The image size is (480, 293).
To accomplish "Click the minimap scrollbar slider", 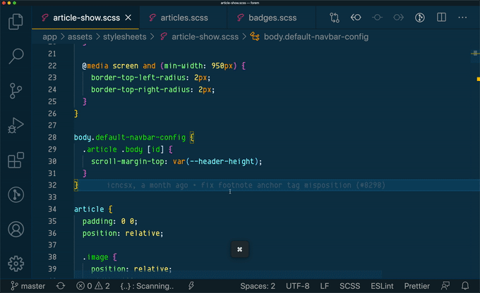I will point(475,57).
